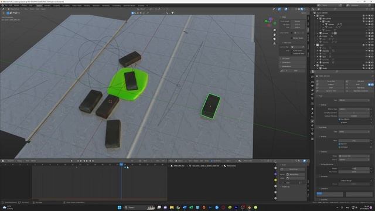Screen dimensions: 375x211
Task: Switch to the Modeling workspace tab
Action: tap(47, 5)
